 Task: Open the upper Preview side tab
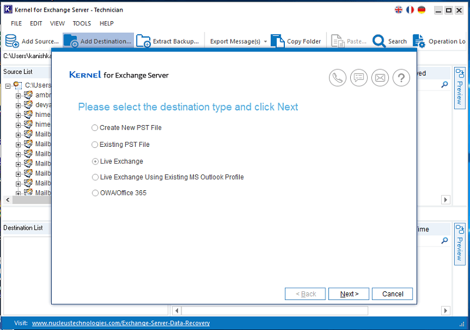coord(460,88)
